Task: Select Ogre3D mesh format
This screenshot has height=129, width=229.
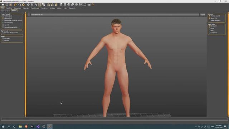Action: [6, 25]
